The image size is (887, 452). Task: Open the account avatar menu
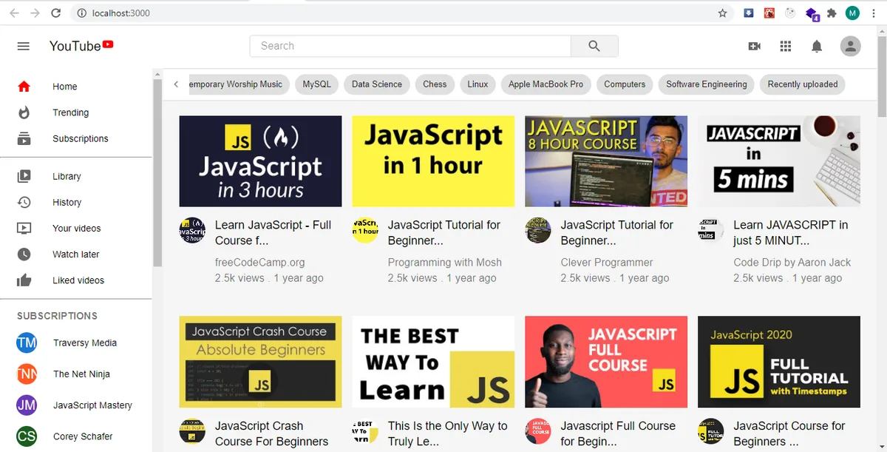click(x=851, y=46)
